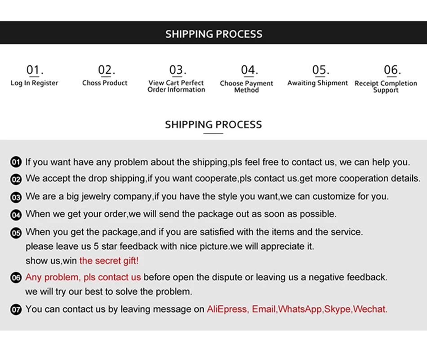Click 'Any problem, pls contact us' red text
This screenshot has height=344, width=427.
83,278
